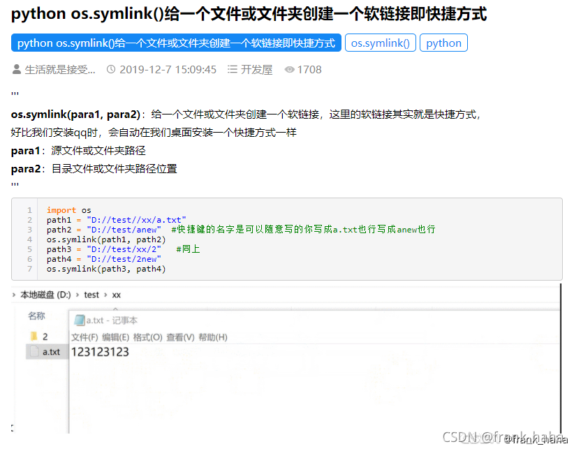Viewport: 574px width, 451px height.
Task: Open Notepad 格式(O) menu
Action: (147, 337)
